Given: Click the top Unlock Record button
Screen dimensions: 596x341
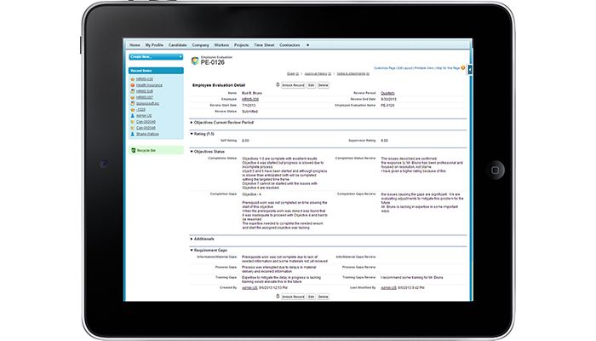Looking at the screenshot, I should [x=293, y=85].
